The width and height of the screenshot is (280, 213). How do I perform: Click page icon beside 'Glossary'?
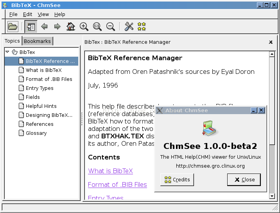[21, 133]
